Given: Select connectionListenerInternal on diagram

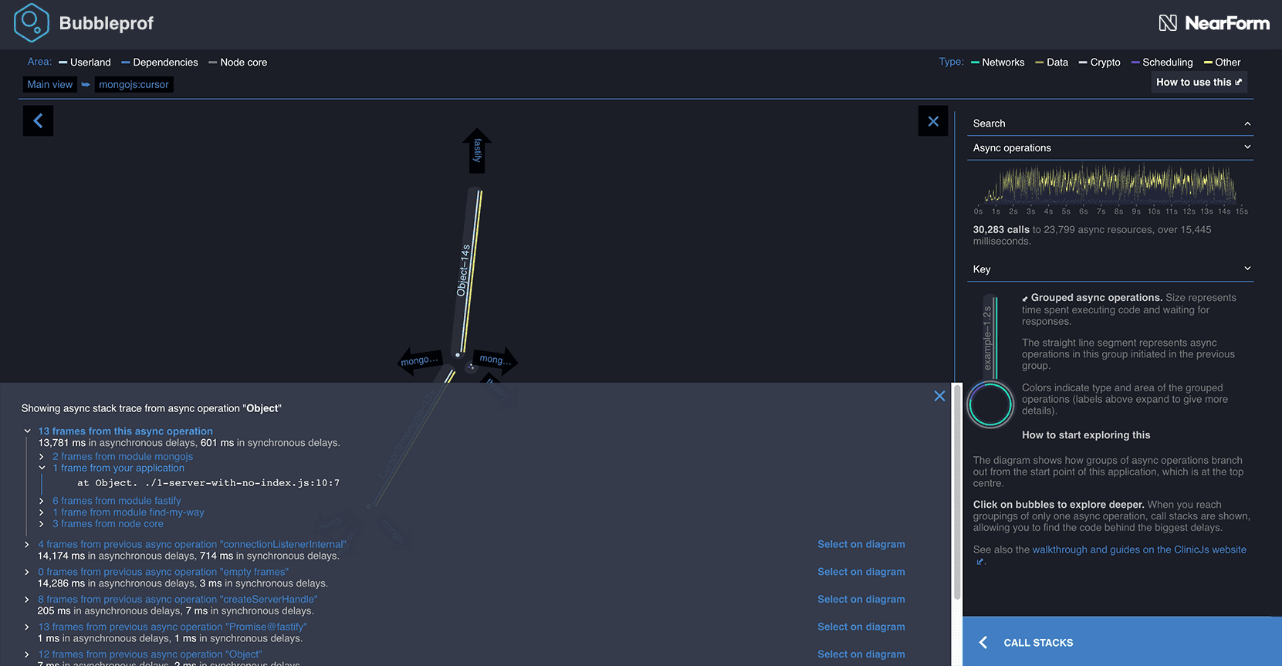Looking at the screenshot, I should pos(861,544).
